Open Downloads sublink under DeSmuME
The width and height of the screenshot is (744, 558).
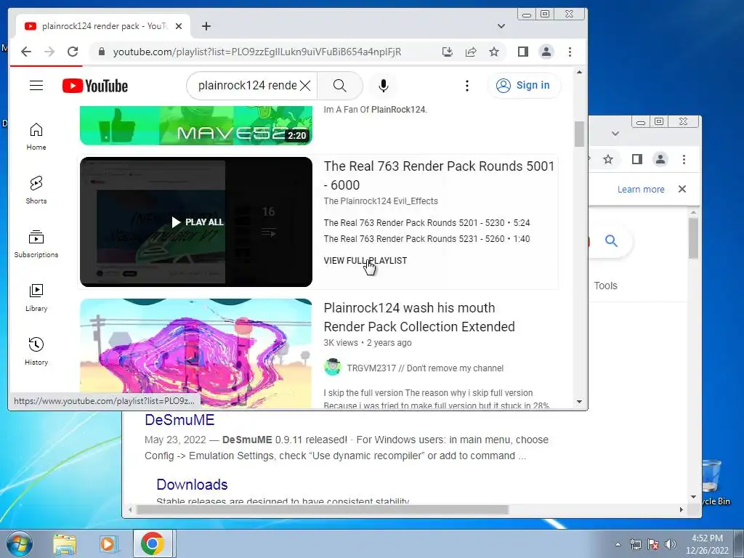click(x=192, y=485)
